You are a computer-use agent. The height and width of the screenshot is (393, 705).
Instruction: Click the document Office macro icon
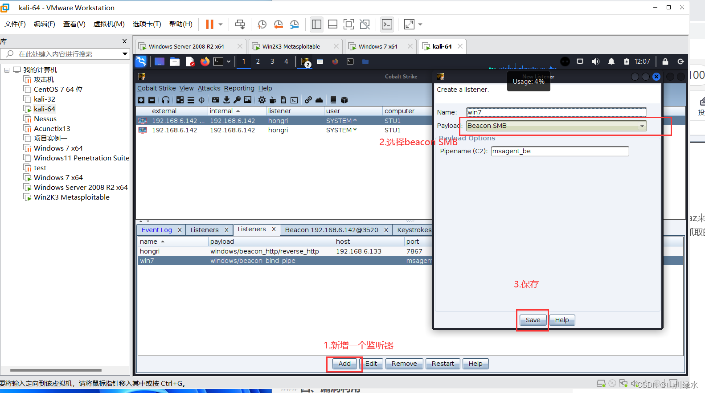click(283, 100)
